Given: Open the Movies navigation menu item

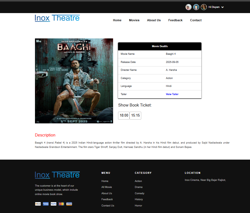Looking at the screenshot, I should click(134, 20).
